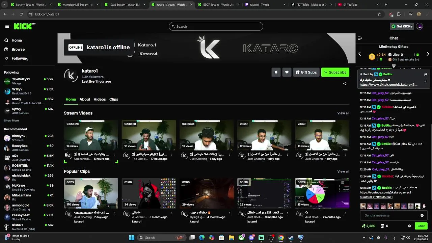Screen dimensions: 432x243
Task: Play the 00:29 popular clip thumbnail
Action: [x=322, y=193]
